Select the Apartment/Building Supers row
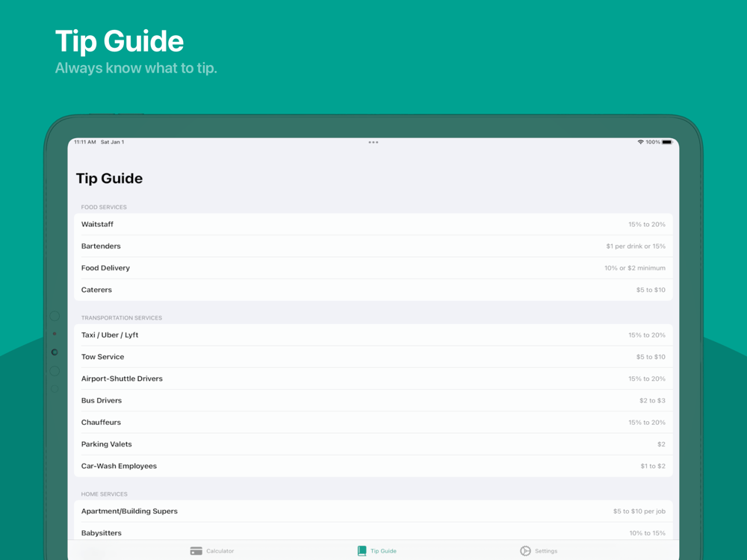 coord(373,511)
